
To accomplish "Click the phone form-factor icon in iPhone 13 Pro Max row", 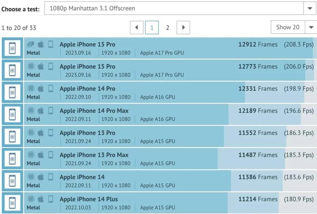I will [x=51, y=155].
